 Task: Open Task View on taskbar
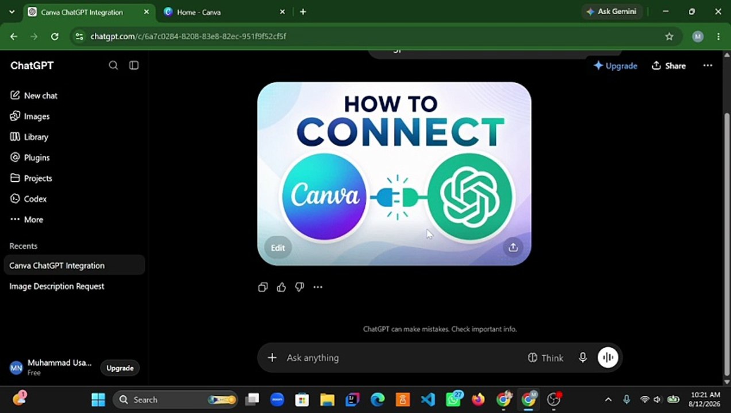click(x=252, y=400)
